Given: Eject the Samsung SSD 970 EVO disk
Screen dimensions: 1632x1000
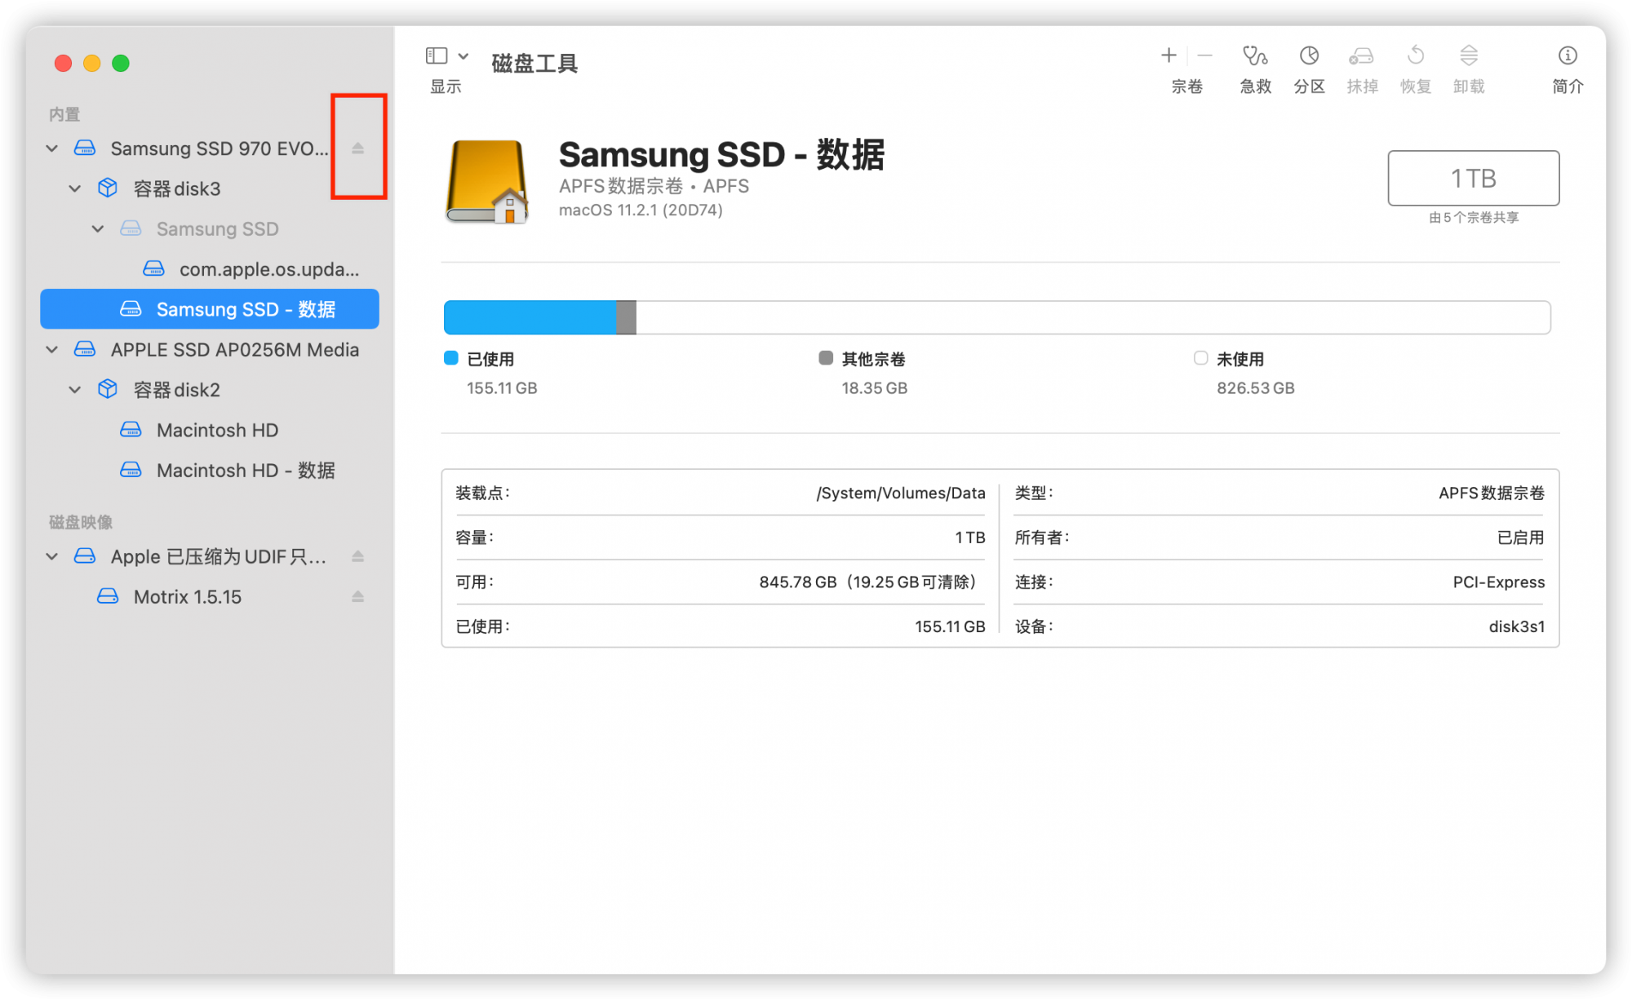Looking at the screenshot, I should (357, 148).
